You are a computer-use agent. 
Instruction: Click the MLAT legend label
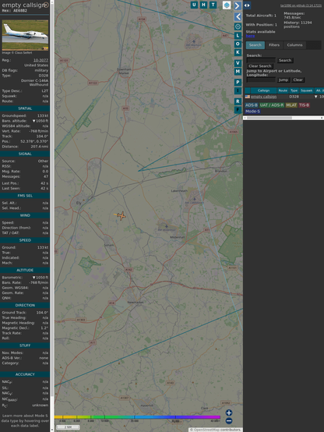pos(291,105)
